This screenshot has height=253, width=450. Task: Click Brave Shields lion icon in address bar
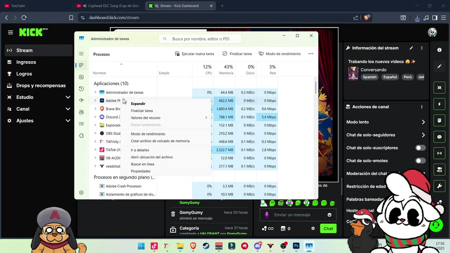[x=366, y=18]
